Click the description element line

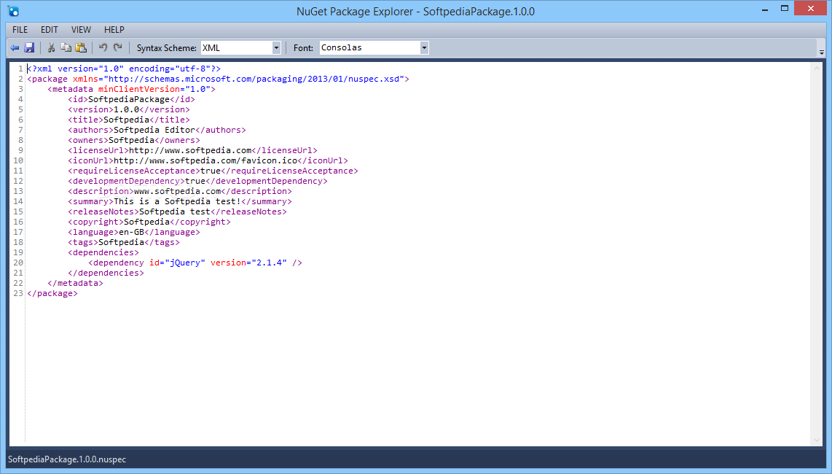(180, 191)
